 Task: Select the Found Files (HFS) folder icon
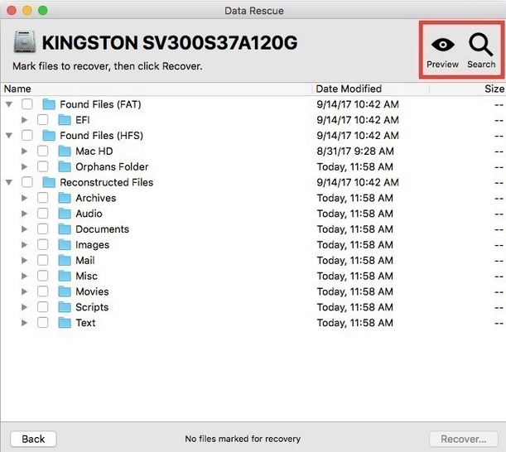(x=49, y=136)
